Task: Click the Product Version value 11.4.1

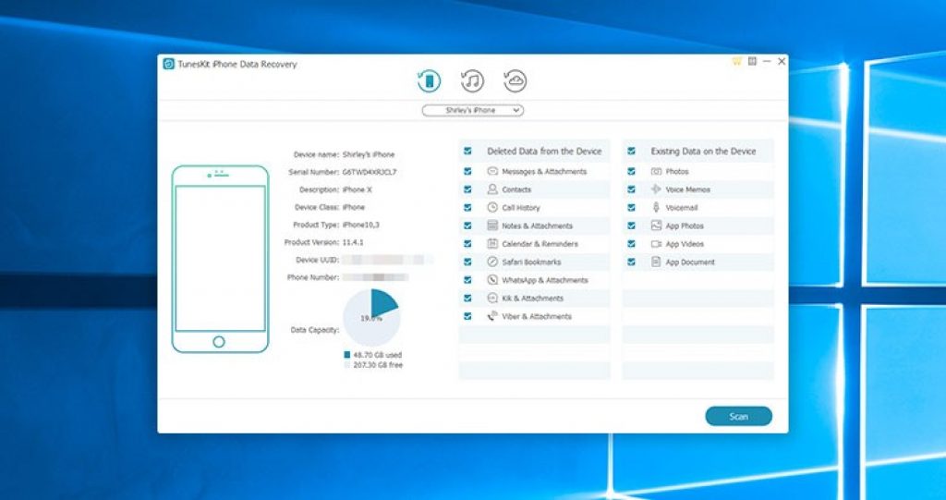Action: click(x=353, y=242)
